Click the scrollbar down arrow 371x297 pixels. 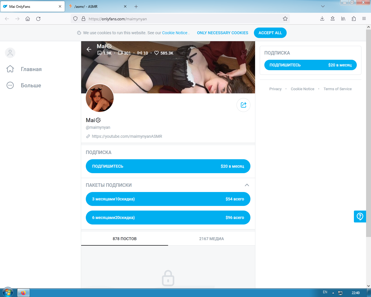tap(368, 286)
